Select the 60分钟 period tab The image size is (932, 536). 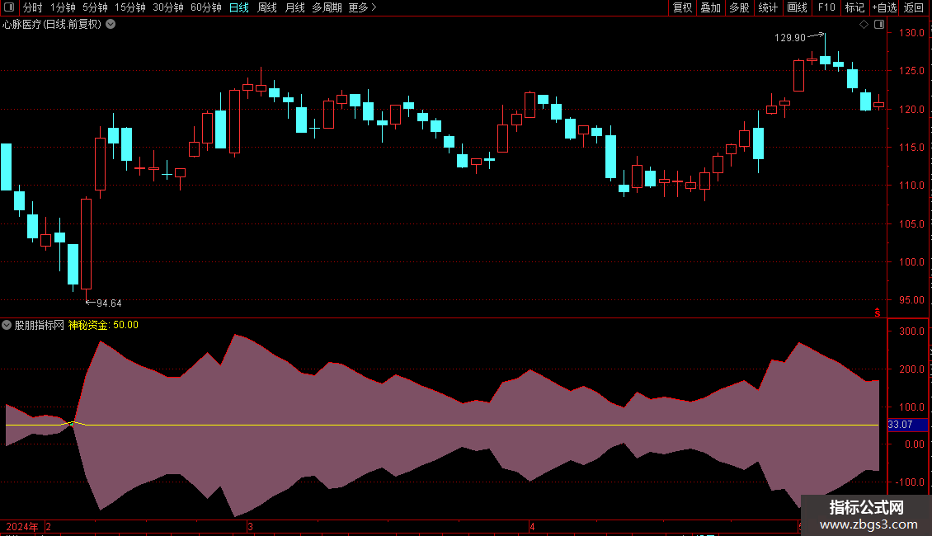206,7
